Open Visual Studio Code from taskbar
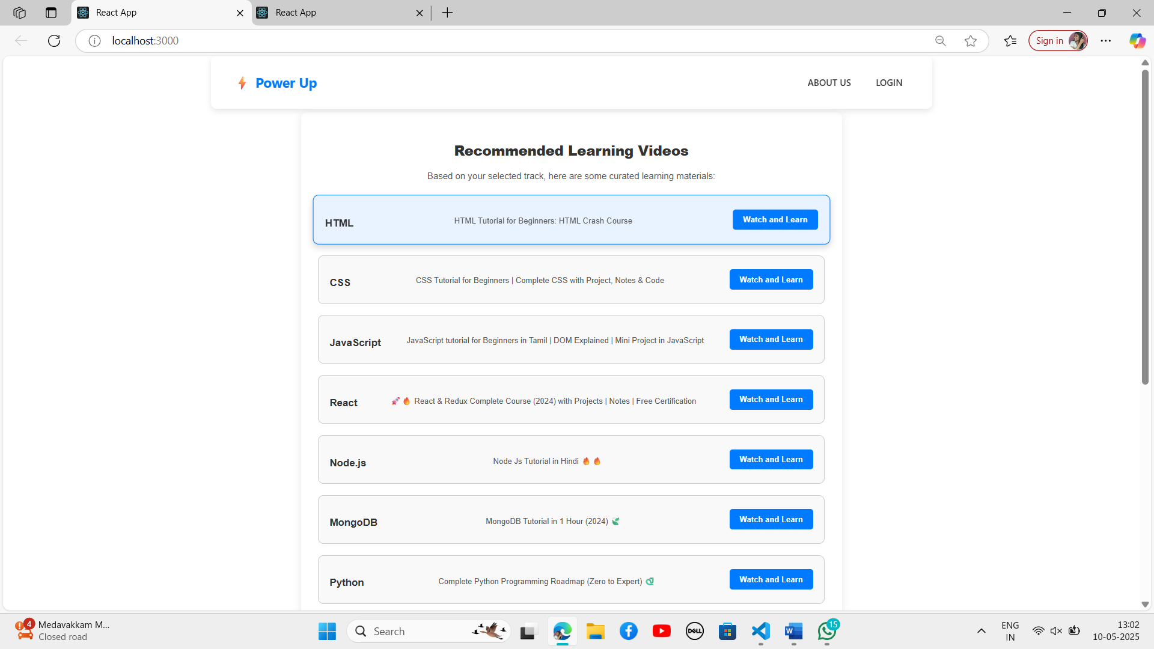Screen dimensions: 1154x649 coord(760,631)
